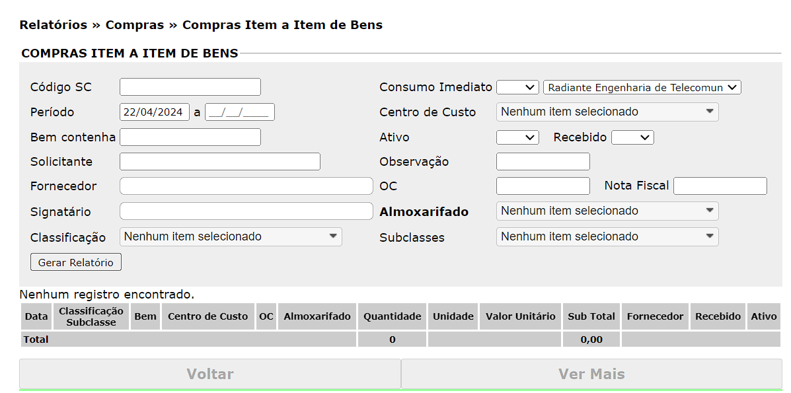Expand the Almoxarifado selector
This screenshot has width=791, height=393.
pos(607,211)
